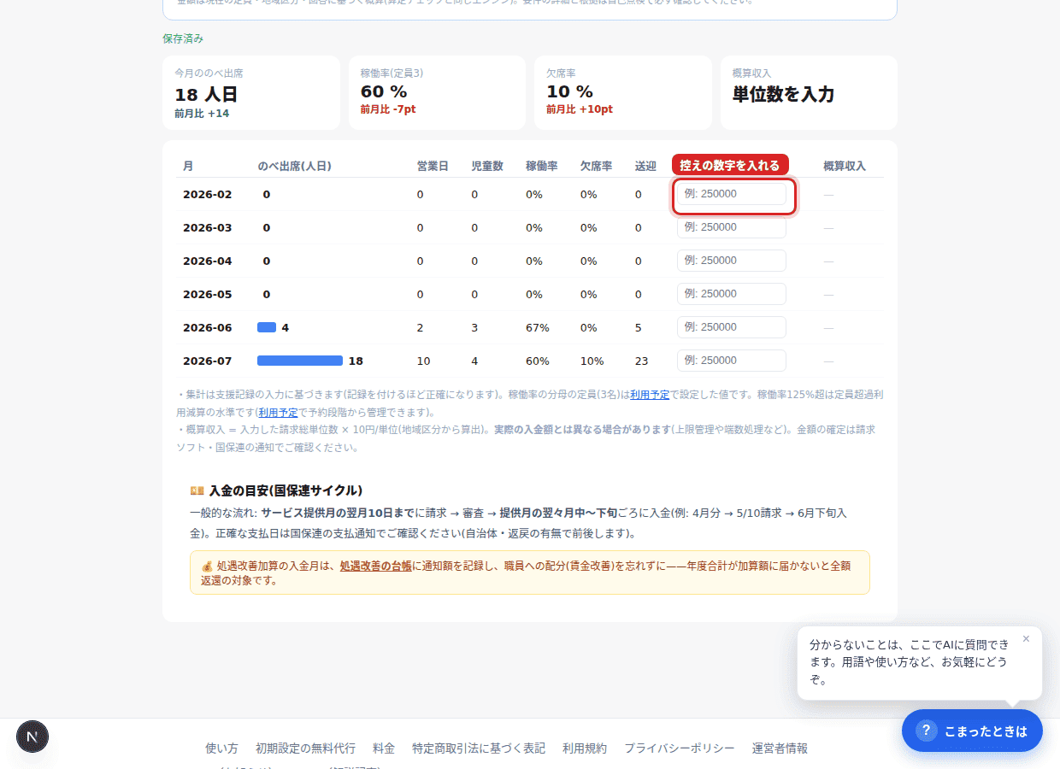
Task: Click the 送迎 column header
Action: click(x=645, y=166)
